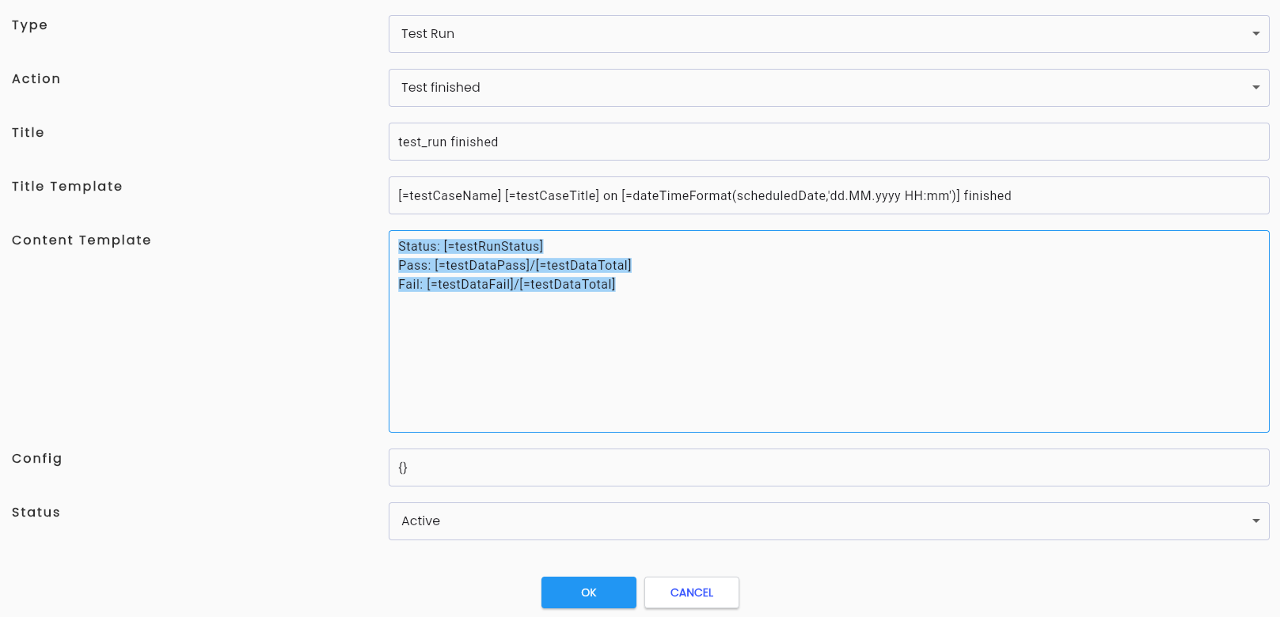
Task: Click the Type field label
Action: [x=30, y=25]
